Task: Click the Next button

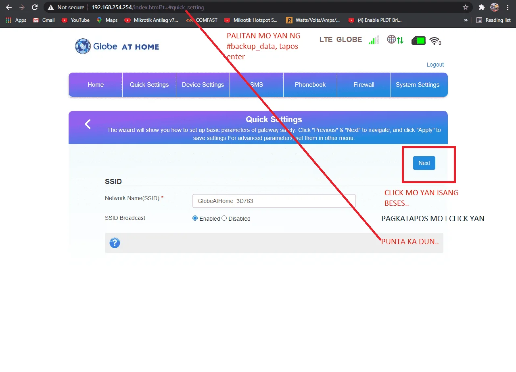Action: click(x=424, y=163)
